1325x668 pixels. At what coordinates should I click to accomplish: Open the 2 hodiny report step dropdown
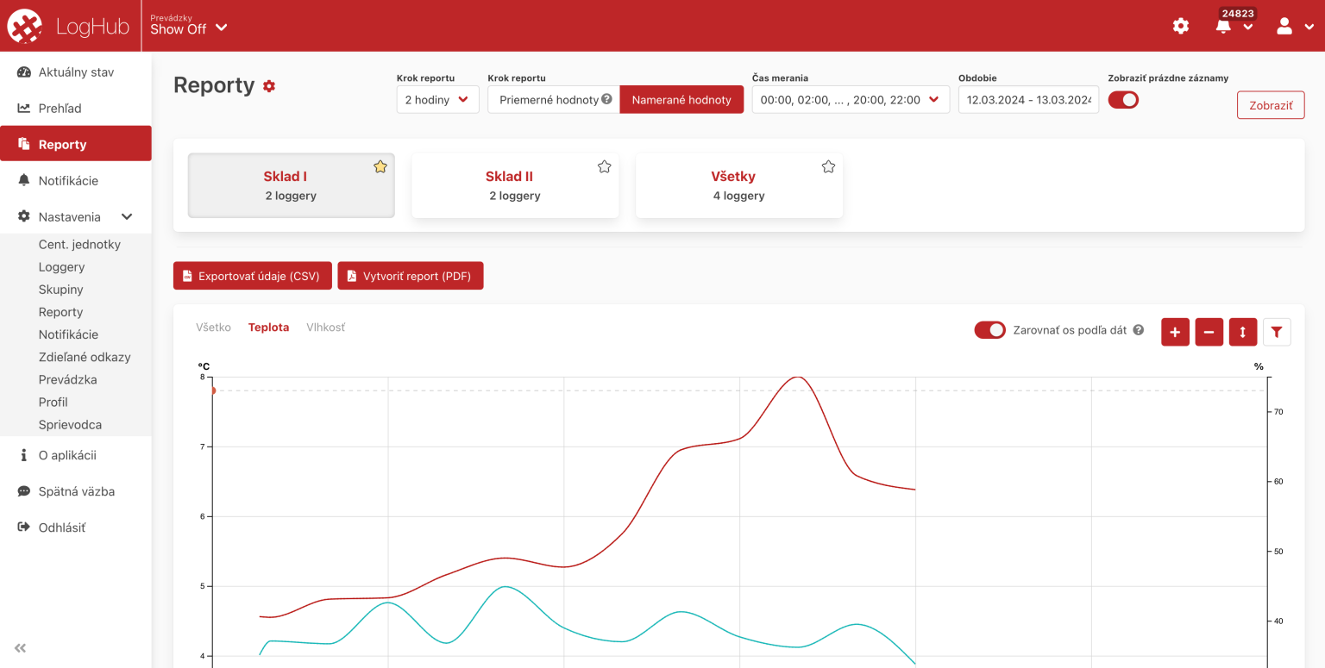click(437, 100)
